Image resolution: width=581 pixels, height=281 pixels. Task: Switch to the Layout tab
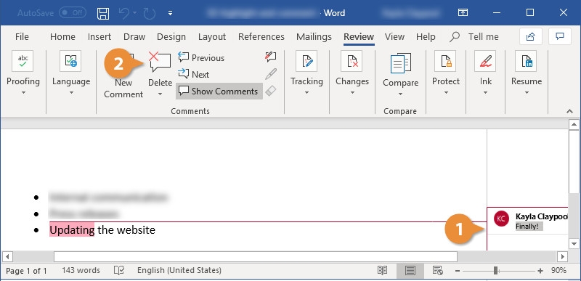(x=212, y=36)
